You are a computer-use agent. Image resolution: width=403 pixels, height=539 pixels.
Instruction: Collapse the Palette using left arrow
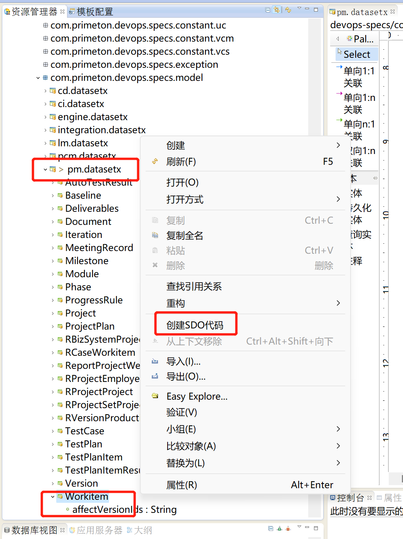point(338,38)
